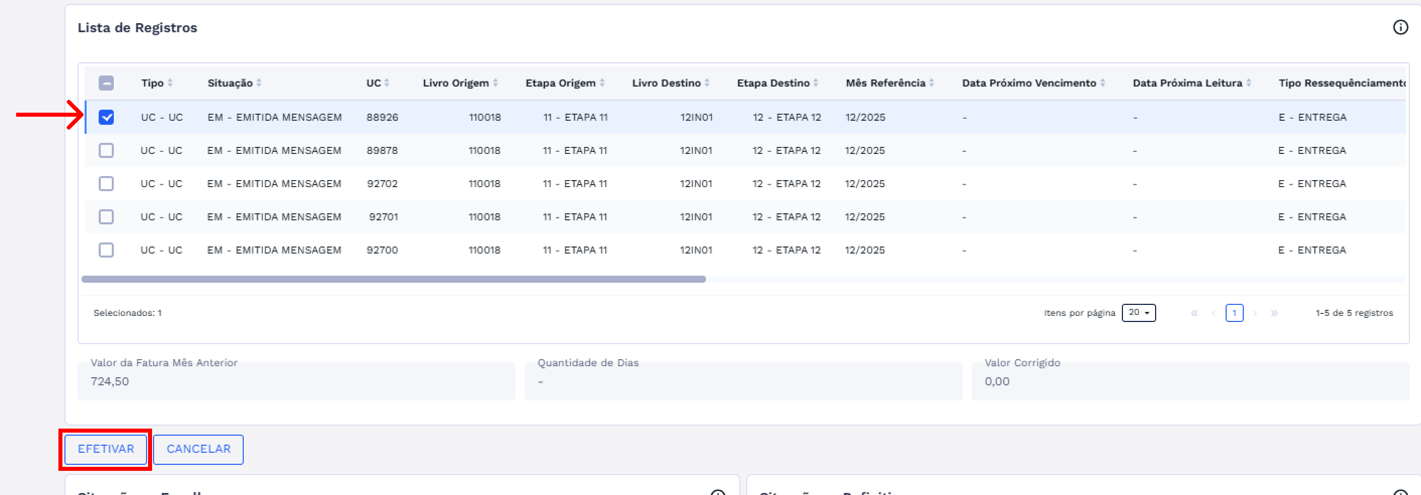The width and height of the screenshot is (1421, 495).
Task: Click the Valor da Fatura Mês Anterior field
Action: [296, 381]
